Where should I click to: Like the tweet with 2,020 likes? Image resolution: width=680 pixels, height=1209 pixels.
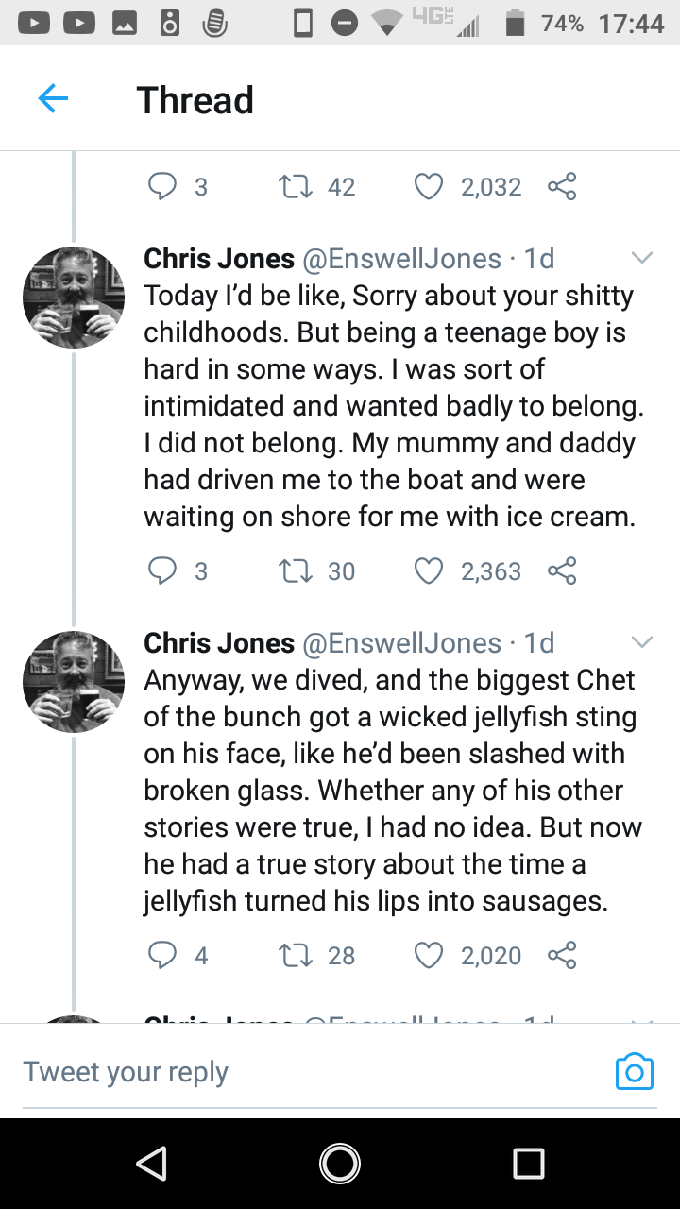(430, 955)
